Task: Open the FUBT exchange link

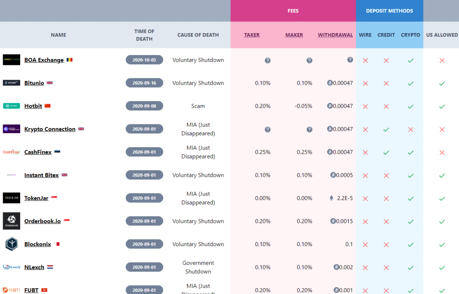Action: pos(31,290)
